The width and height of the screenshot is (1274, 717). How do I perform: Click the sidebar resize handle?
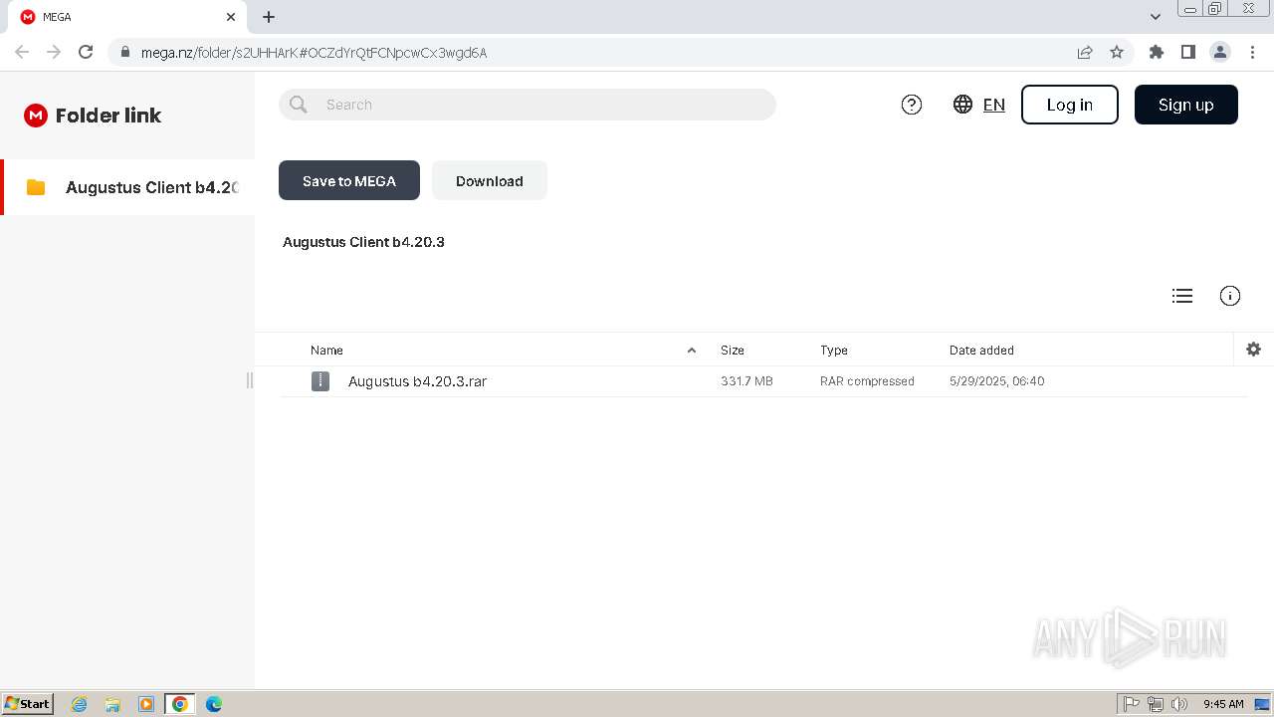[x=250, y=380]
